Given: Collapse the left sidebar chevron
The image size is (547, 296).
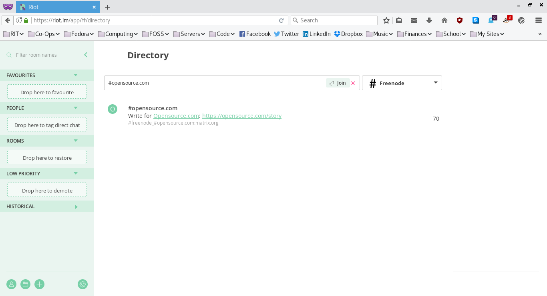Looking at the screenshot, I should click(86, 55).
